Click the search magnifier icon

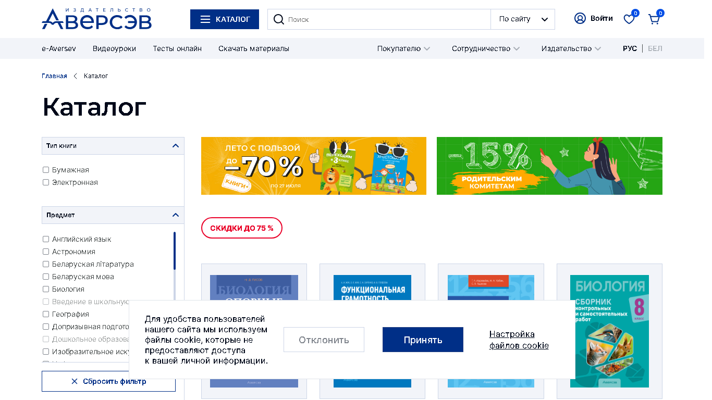tap(279, 19)
